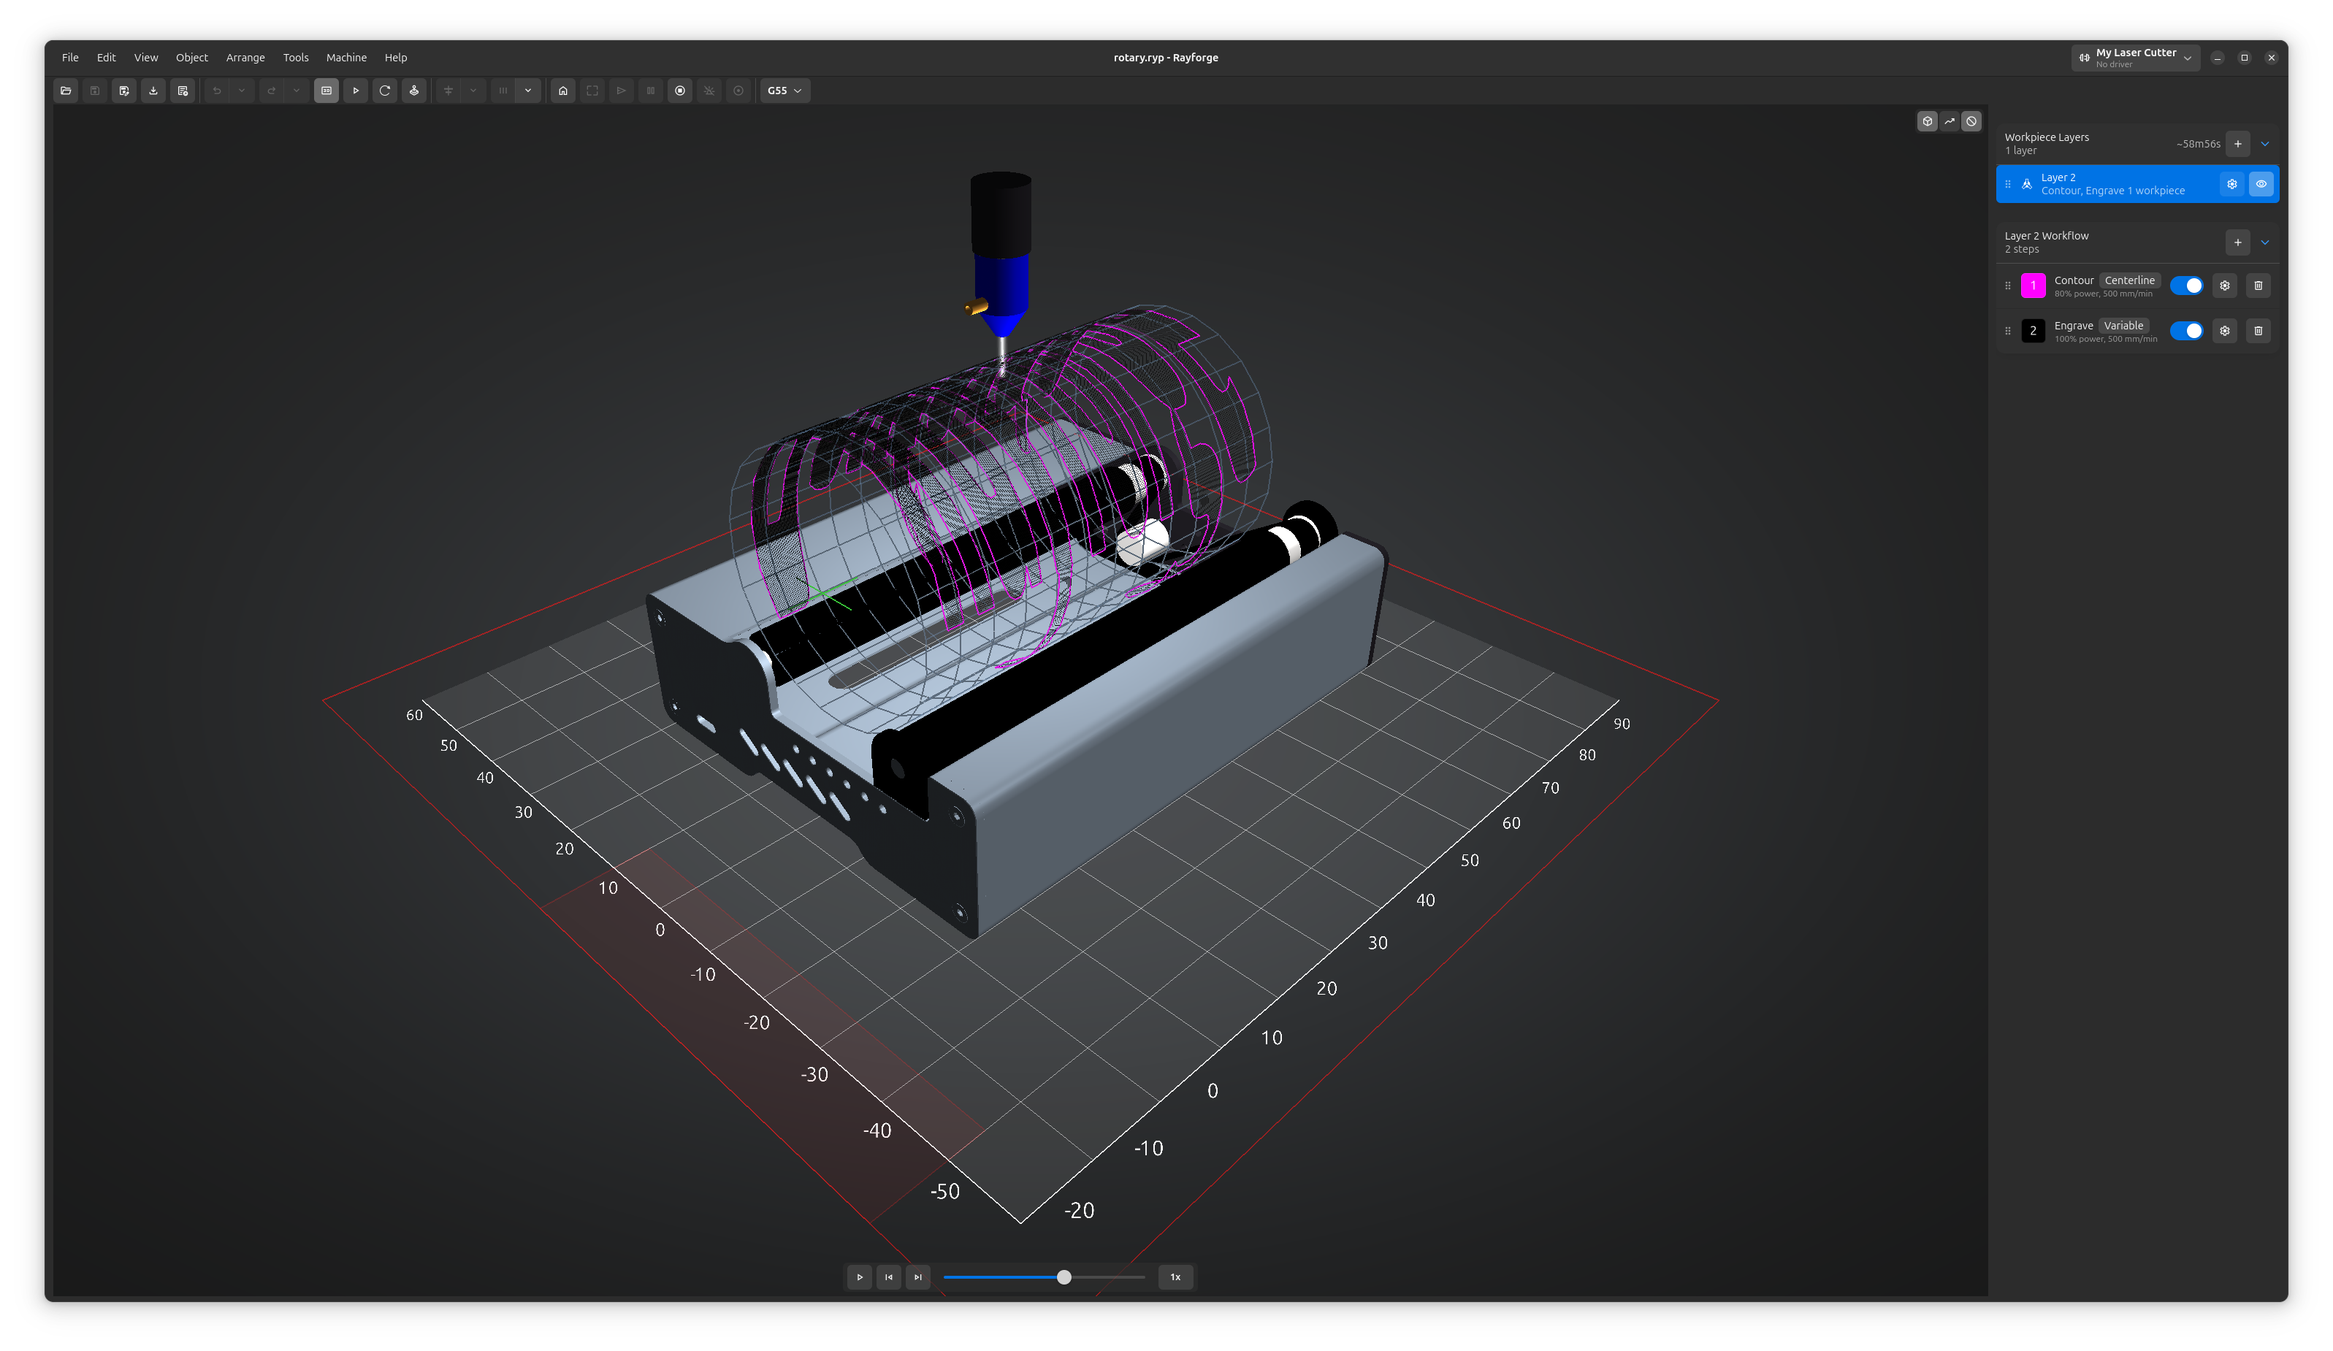This screenshot has width=2333, height=1351.
Task: Toggle the 3D view mode icon
Action: click(326, 91)
